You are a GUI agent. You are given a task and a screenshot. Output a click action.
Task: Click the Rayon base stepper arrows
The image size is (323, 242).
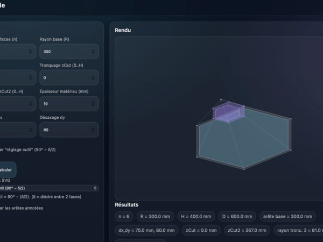click(93, 52)
